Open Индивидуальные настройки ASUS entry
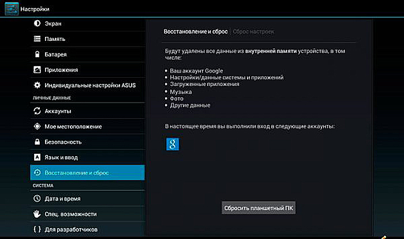This screenshot has width=404, height=239. (x=87, y=85)
